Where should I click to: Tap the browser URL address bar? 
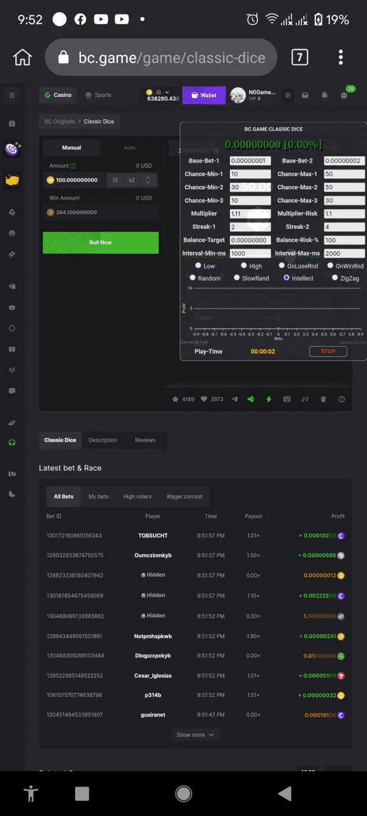click(x=161, y=57)
